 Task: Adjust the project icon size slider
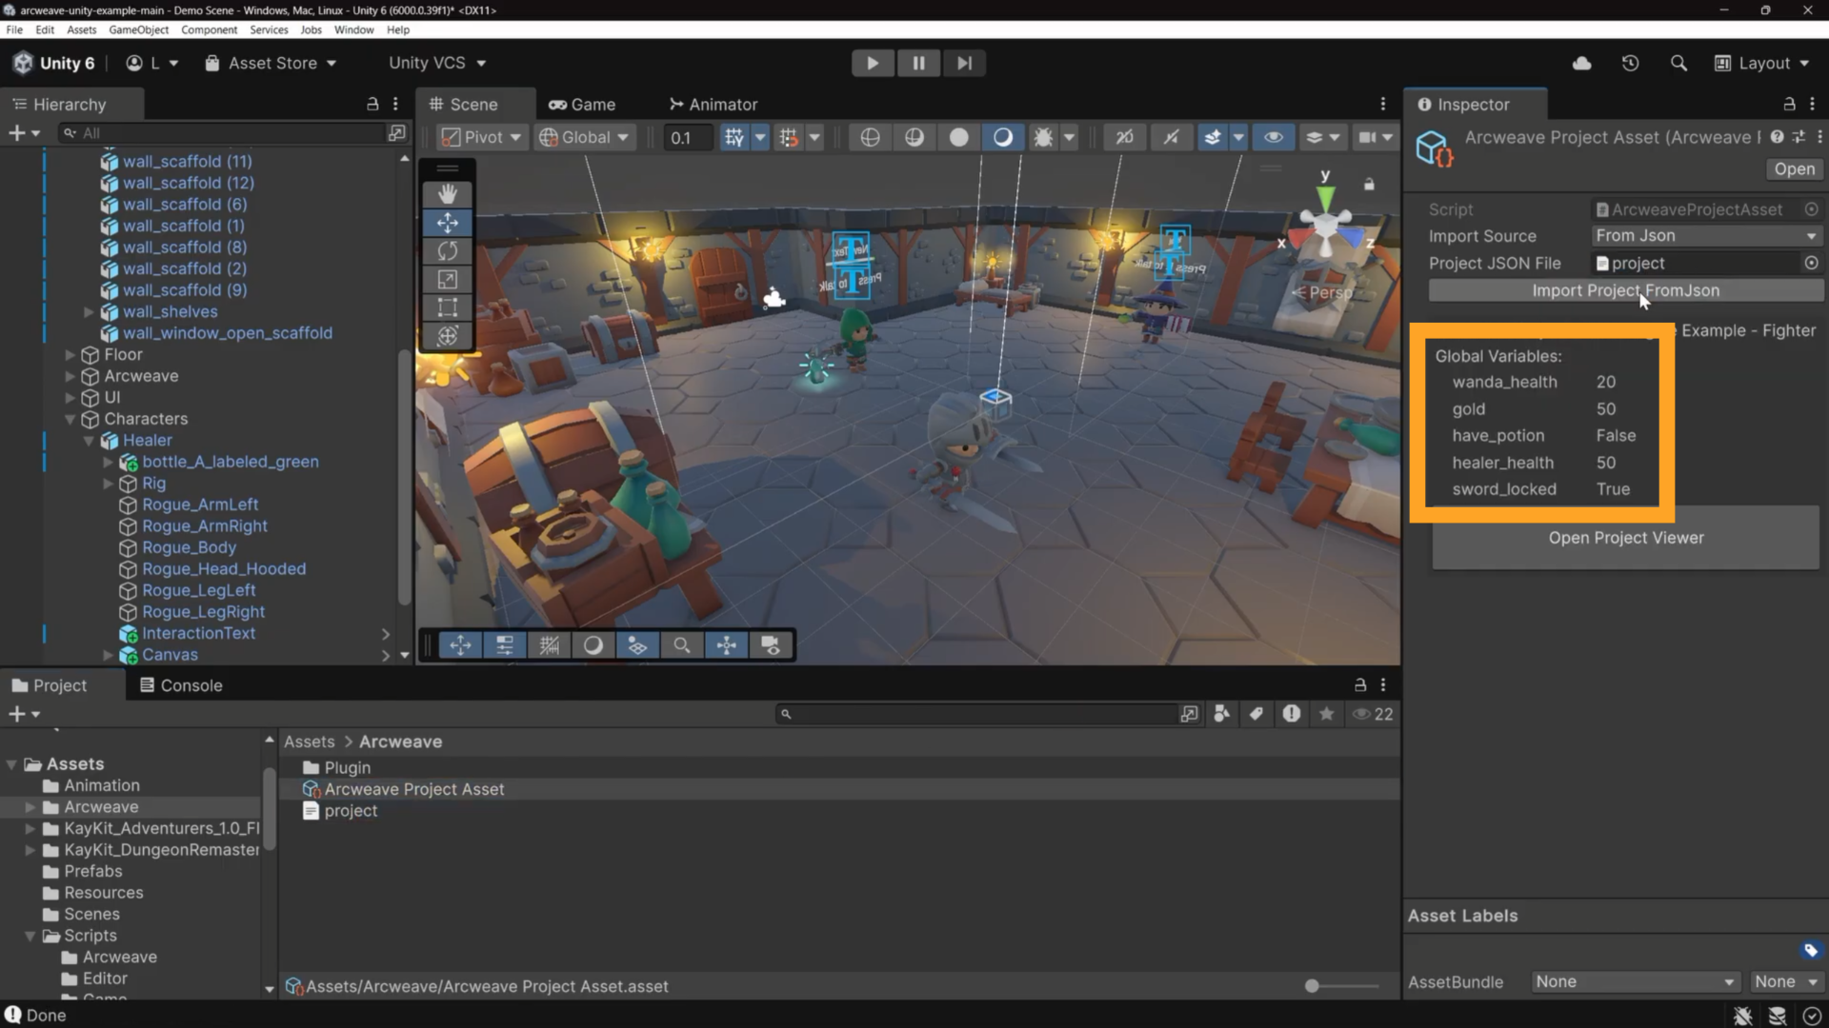pos(1312,986)
